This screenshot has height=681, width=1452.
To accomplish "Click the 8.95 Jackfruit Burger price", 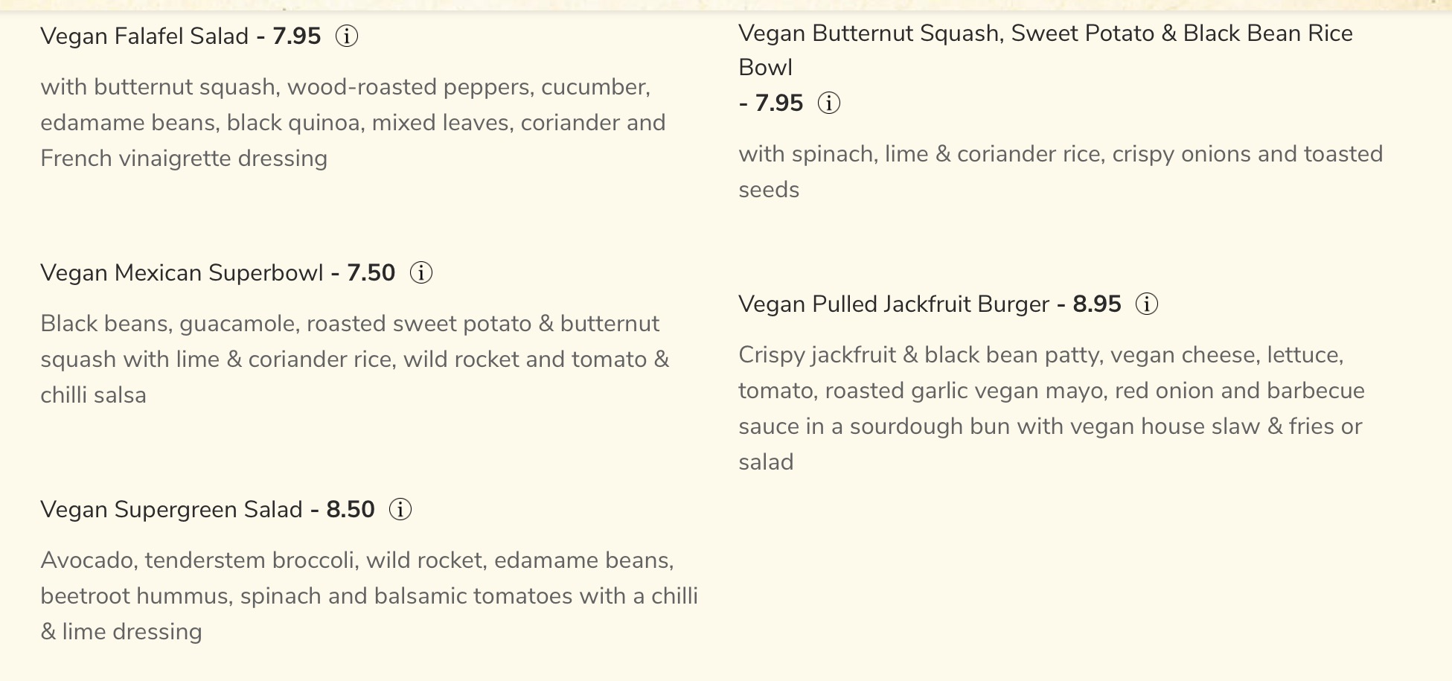I will point(1096,304).
